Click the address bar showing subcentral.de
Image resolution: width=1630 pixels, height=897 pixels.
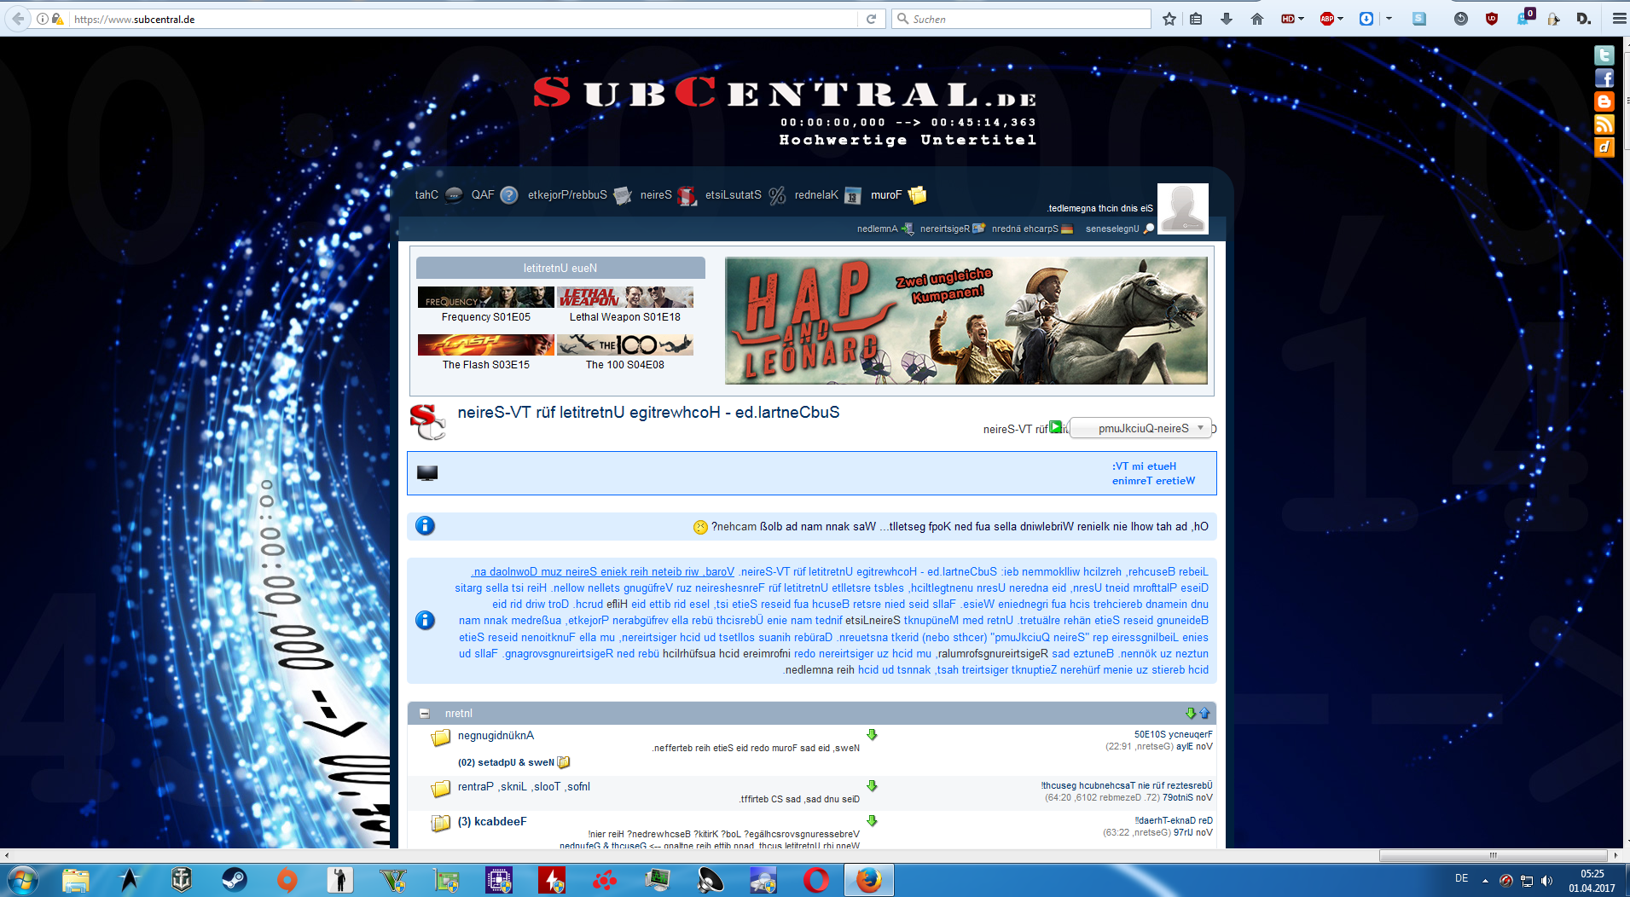coord(465,19)
